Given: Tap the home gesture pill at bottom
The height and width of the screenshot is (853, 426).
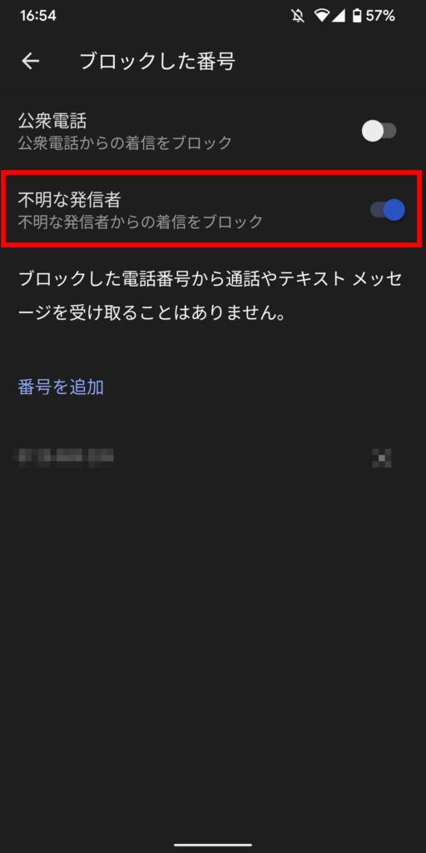Looking at the screenshot, I should (x=213, y=845).
